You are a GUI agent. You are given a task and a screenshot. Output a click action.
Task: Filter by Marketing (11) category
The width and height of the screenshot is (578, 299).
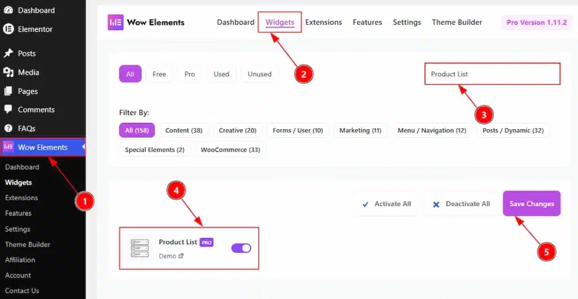pyautogui.click(x=360, y=130)
